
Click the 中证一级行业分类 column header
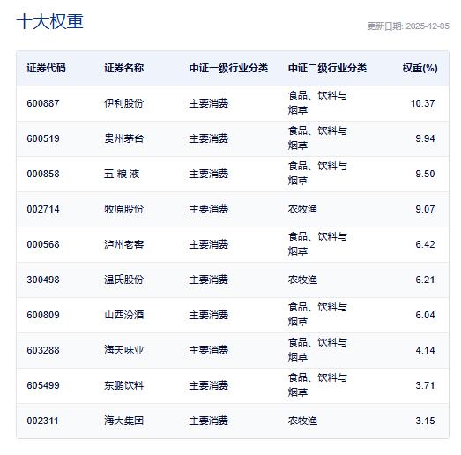click(x=228, y=68)
